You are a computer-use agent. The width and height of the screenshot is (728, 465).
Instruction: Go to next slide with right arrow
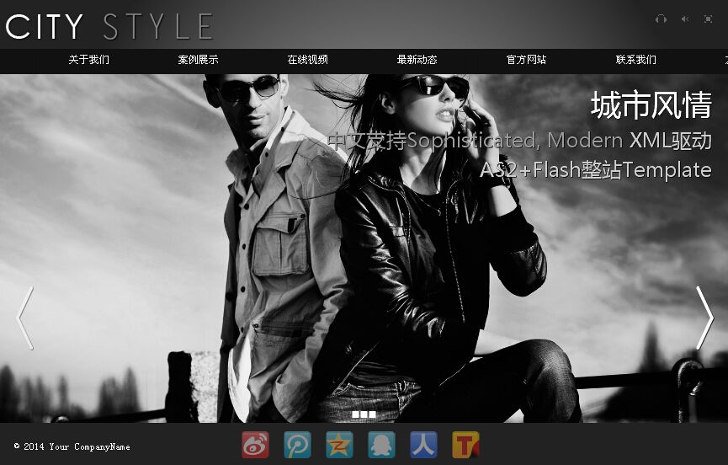[x=704, y=318]
